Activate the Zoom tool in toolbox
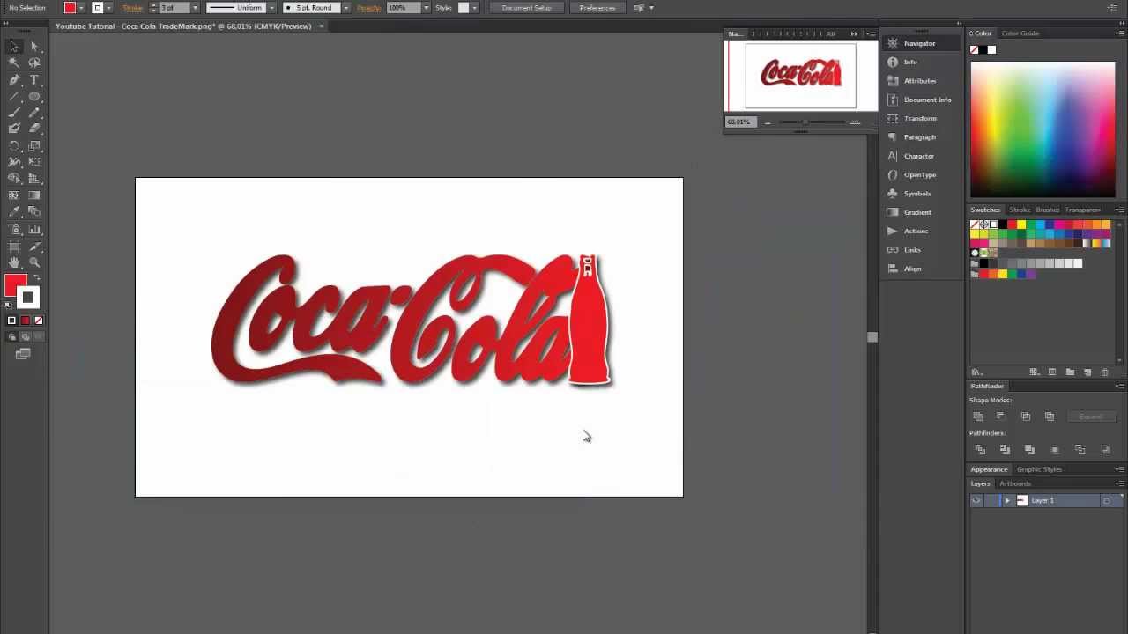The height and width of the screenshot is (634, 1128). pyautogui.click(x=34, y=262)
